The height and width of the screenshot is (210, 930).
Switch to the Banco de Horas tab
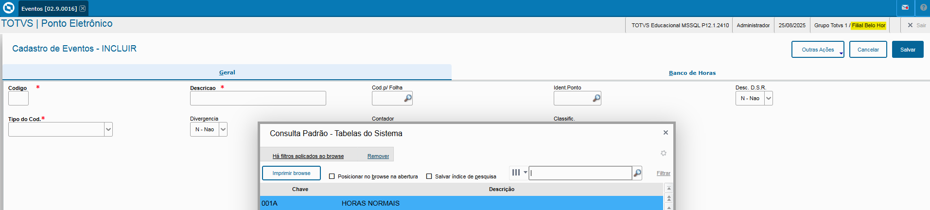pos(692,73)
